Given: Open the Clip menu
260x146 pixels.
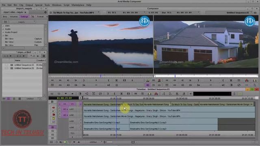Looking at the screenshot, I should (21, 5).
